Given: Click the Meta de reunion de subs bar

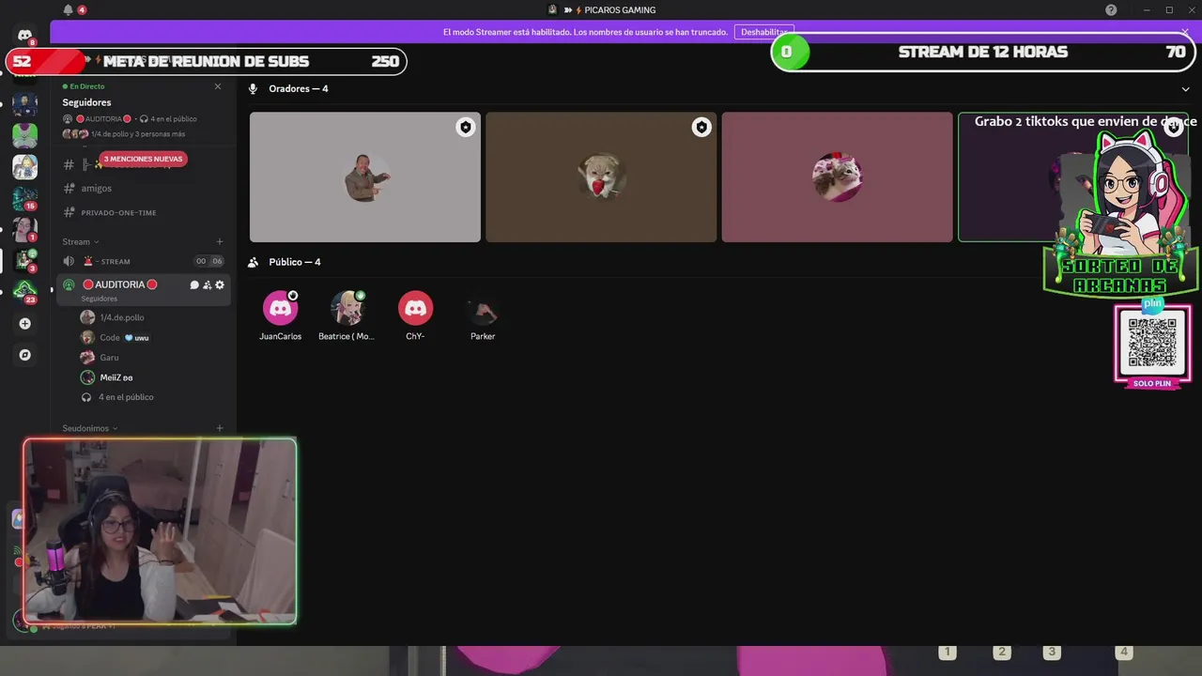Looking at the screenshot, I should click(206, 61).
